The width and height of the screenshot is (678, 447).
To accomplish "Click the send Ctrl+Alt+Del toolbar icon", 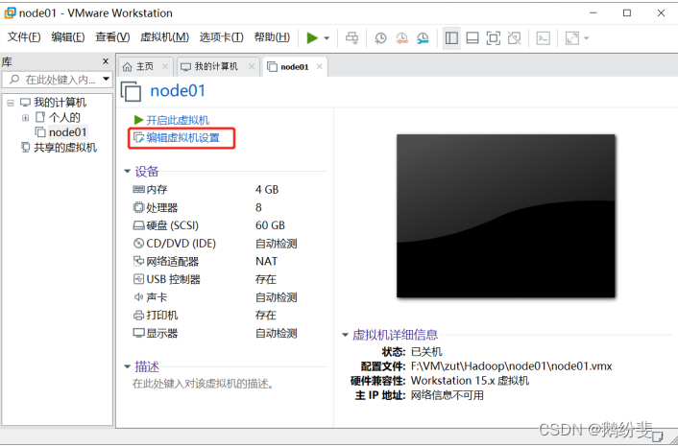I will point(351,38).
